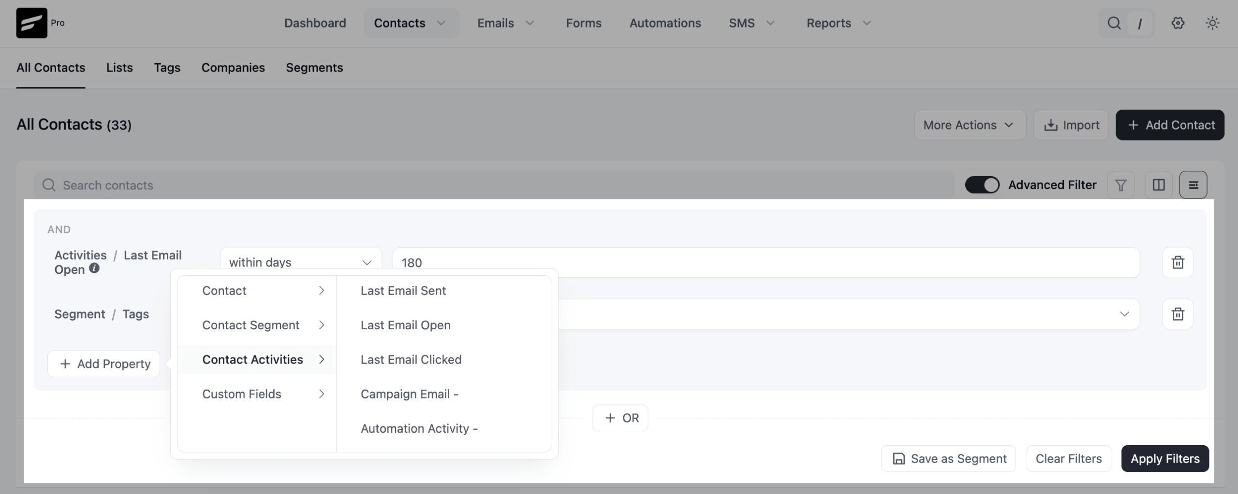Switch to Lists tab
This screenshot has width=1238, height=494.
(119, 68)
